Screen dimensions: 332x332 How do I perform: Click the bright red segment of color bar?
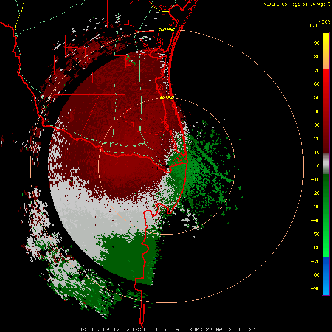326,110
